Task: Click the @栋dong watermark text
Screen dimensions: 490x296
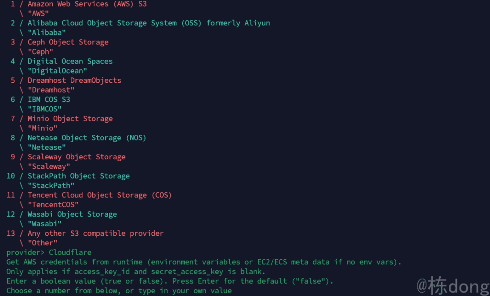Action: (453, 285)
